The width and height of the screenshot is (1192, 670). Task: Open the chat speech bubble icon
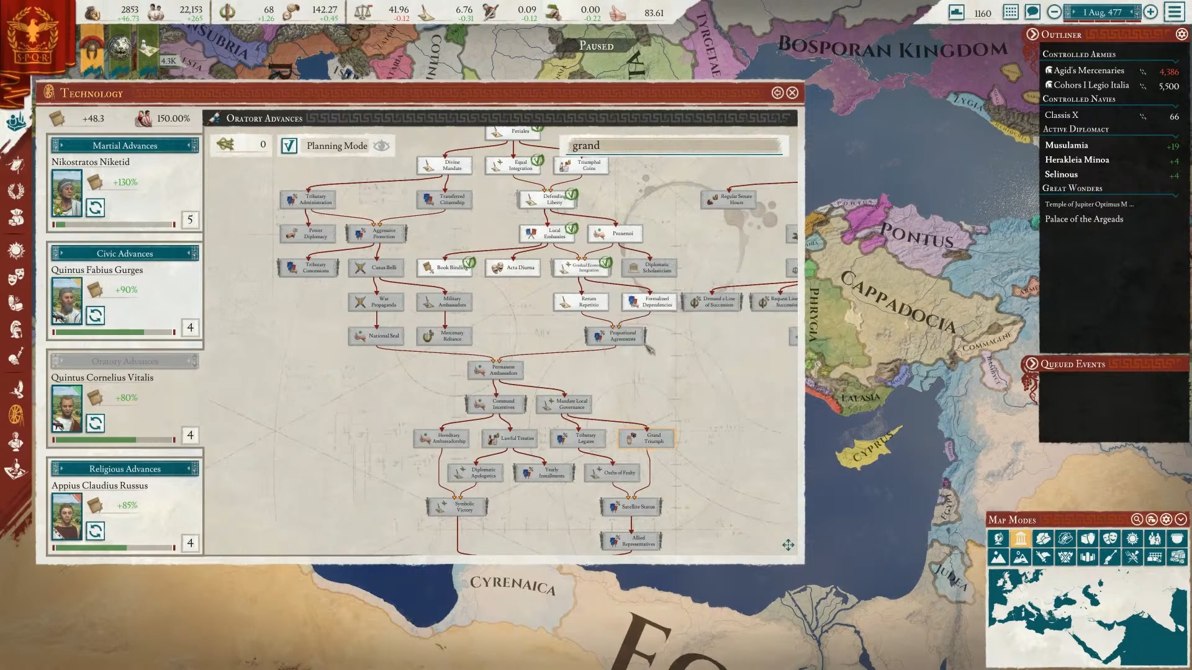pos(1032,12)
